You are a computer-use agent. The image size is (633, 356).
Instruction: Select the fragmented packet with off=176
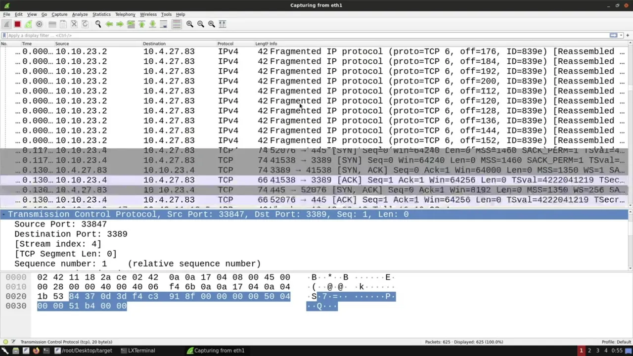pos(314,51)
